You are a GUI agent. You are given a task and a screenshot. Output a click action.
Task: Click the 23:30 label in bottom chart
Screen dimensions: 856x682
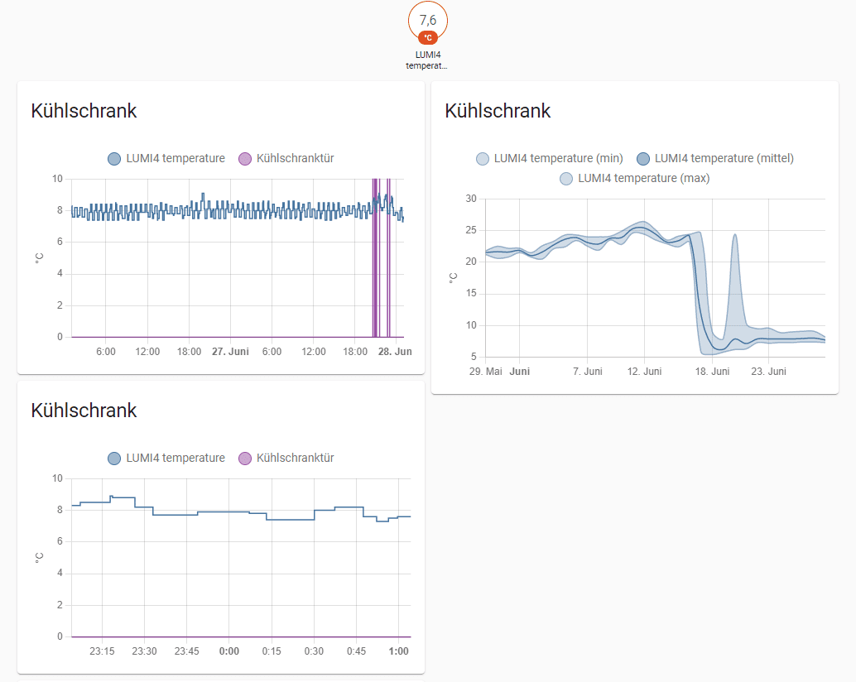tap(144, 651)
